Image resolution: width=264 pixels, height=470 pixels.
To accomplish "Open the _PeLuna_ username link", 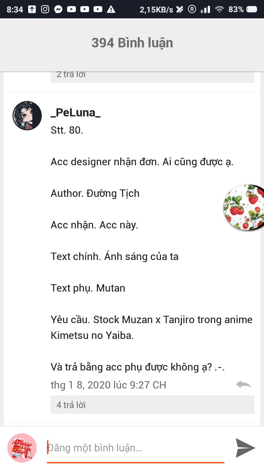I will (x=76, y=112).
